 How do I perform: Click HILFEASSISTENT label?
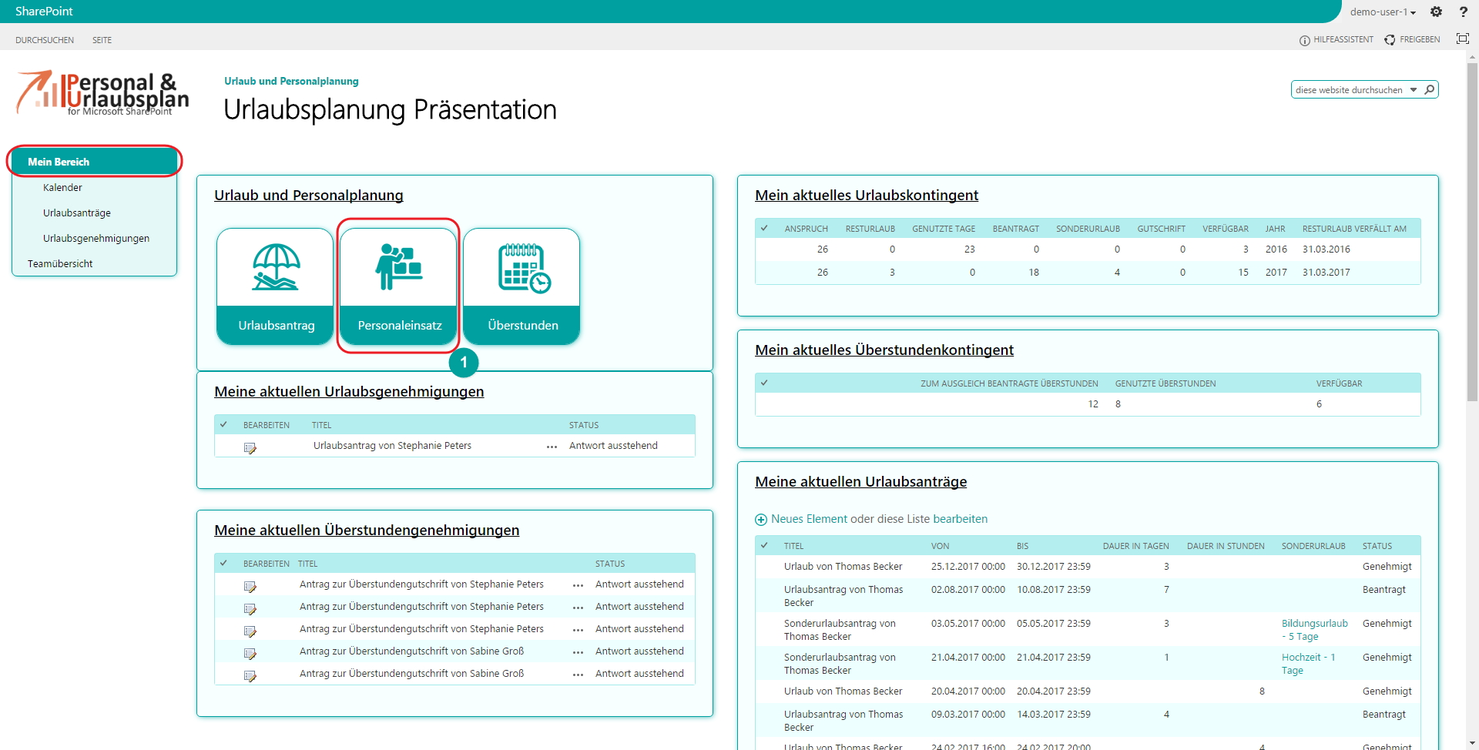click(x=1343, y=40)
